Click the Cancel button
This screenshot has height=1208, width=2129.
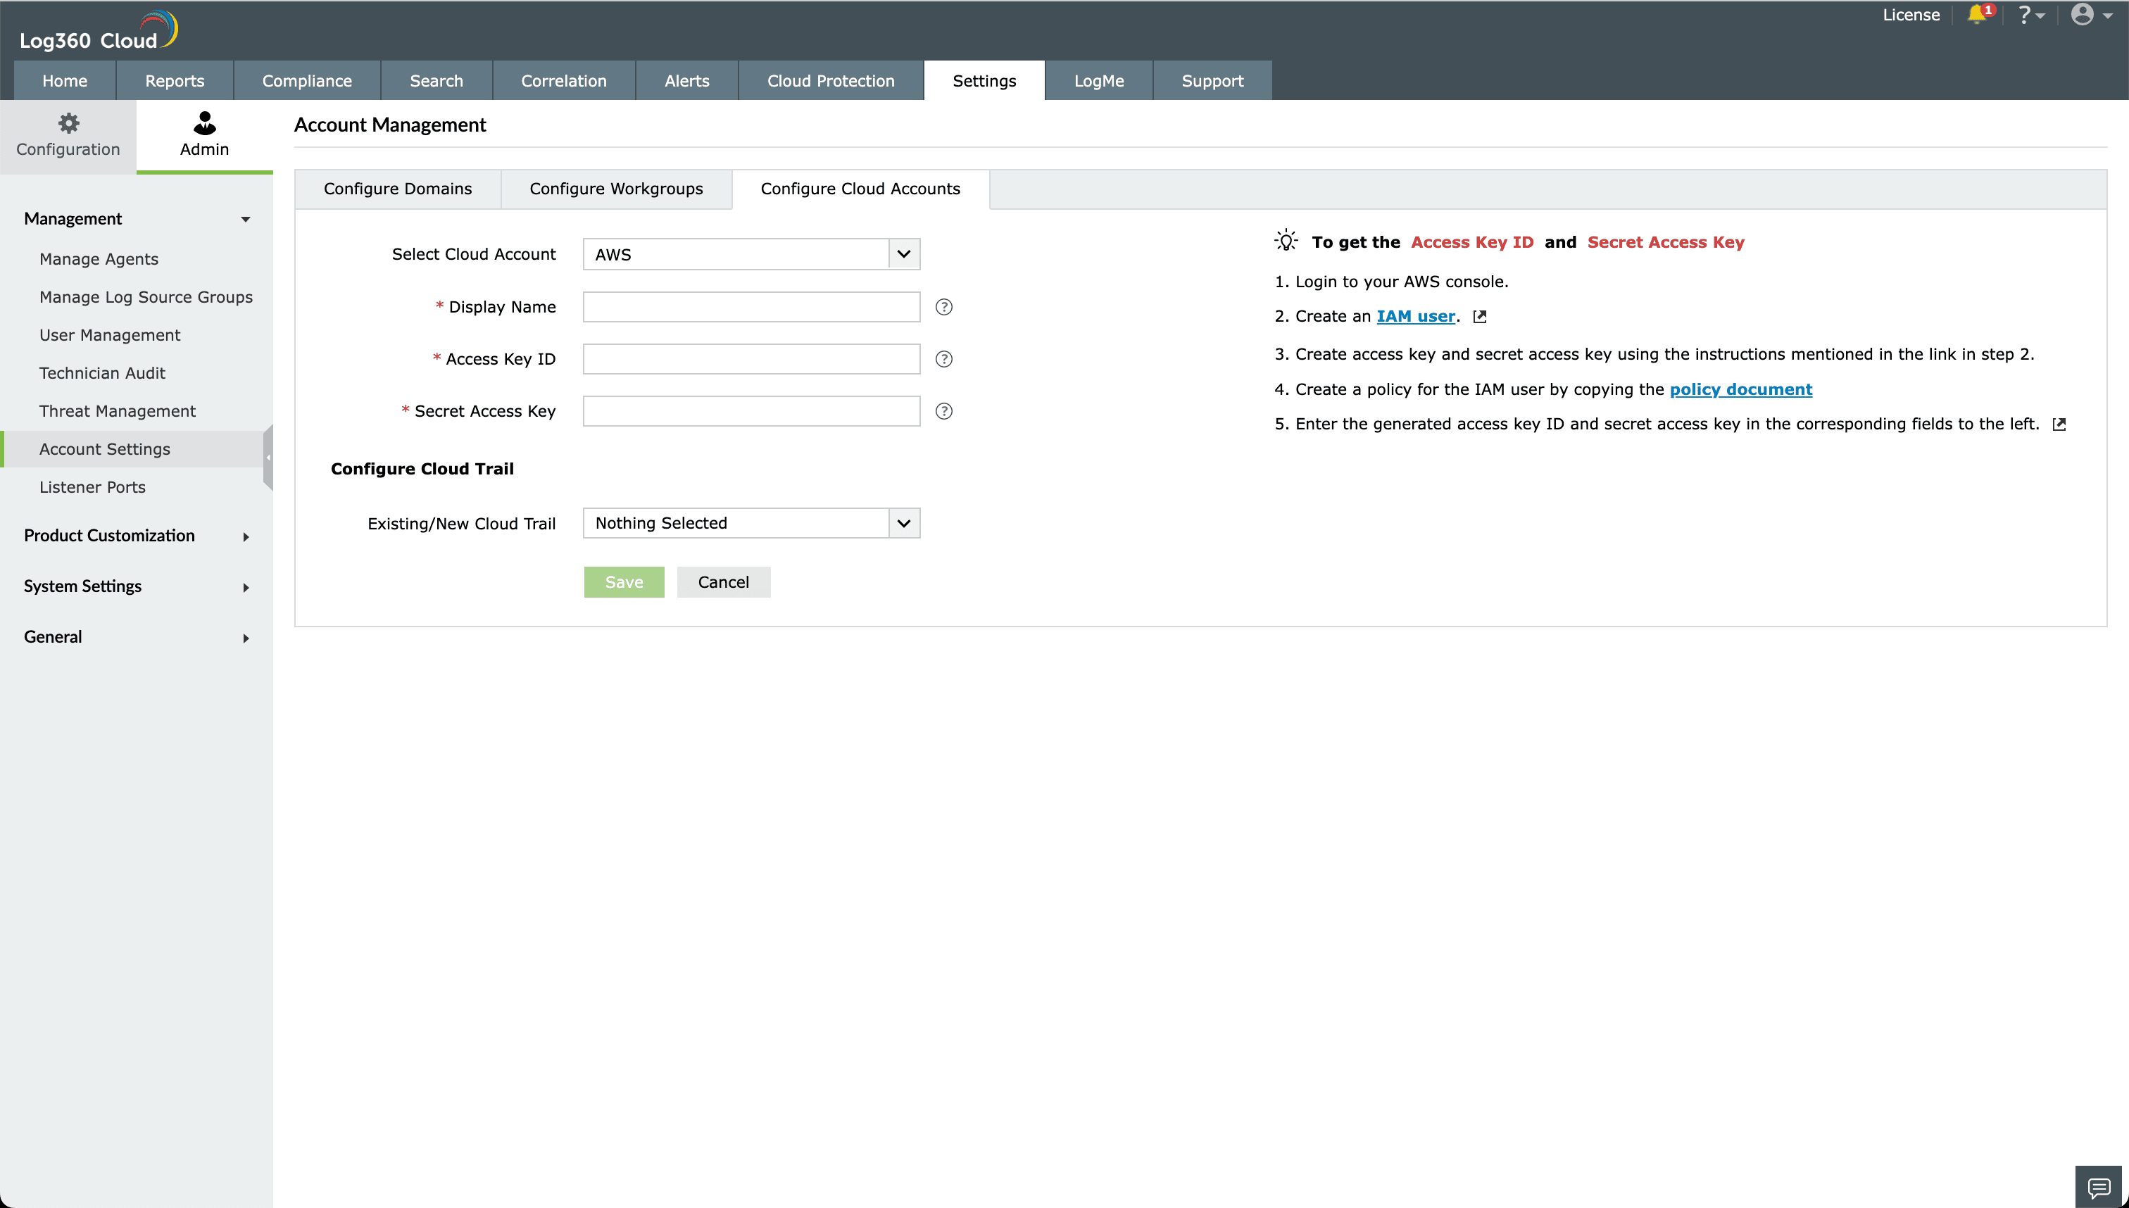722,582
